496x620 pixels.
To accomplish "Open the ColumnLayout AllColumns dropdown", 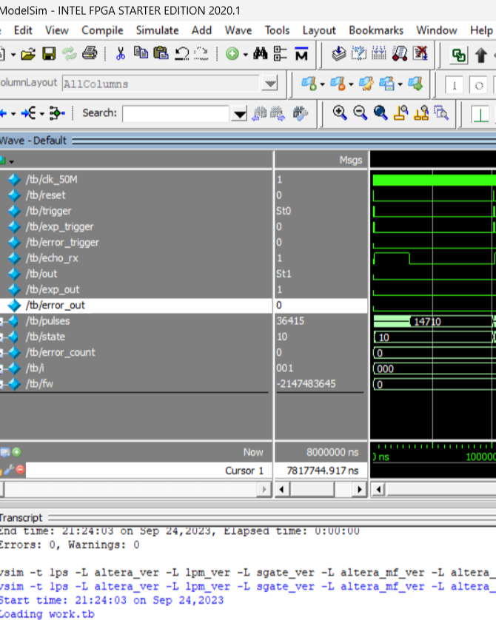I will pos(270,84).
